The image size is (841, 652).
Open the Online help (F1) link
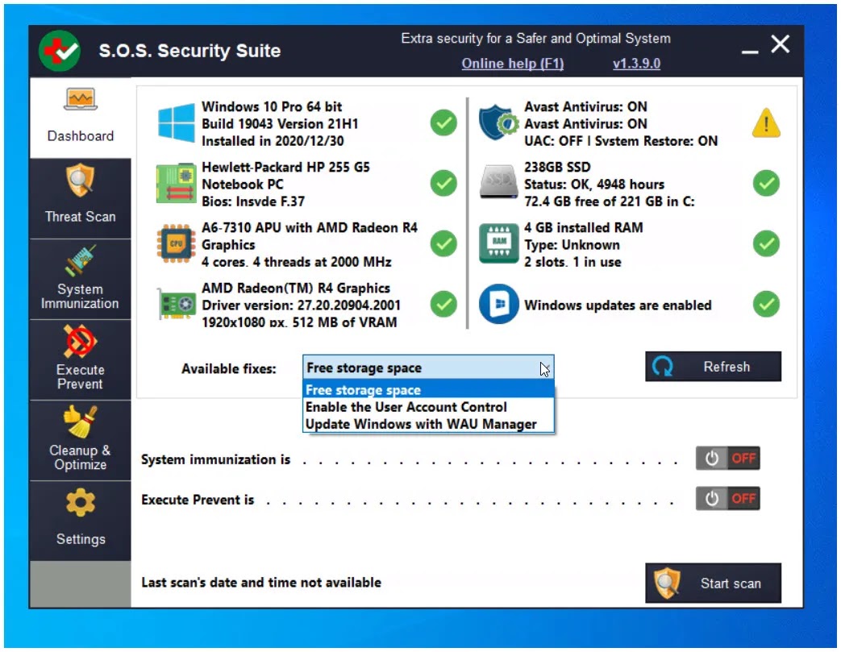tap(512, 64)
